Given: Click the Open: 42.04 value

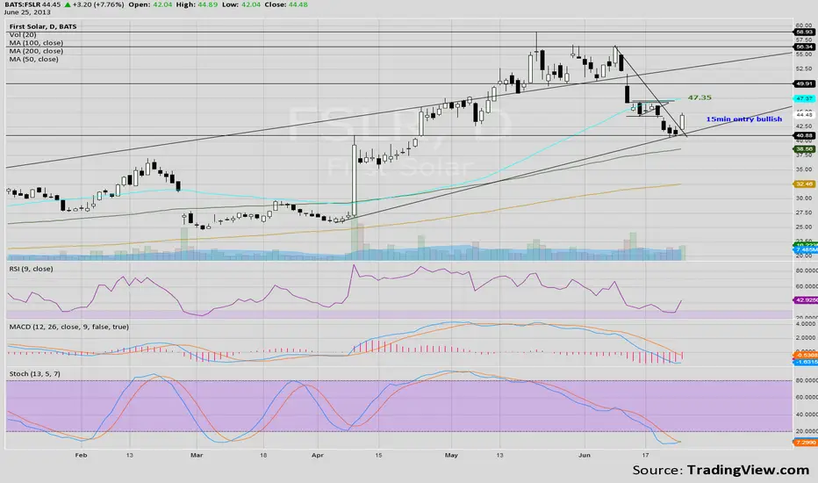Looking at the screenshot, I should [150, 4].
